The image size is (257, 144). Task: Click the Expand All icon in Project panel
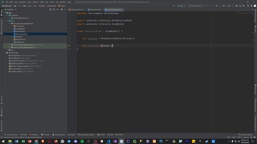coord(54,10)
